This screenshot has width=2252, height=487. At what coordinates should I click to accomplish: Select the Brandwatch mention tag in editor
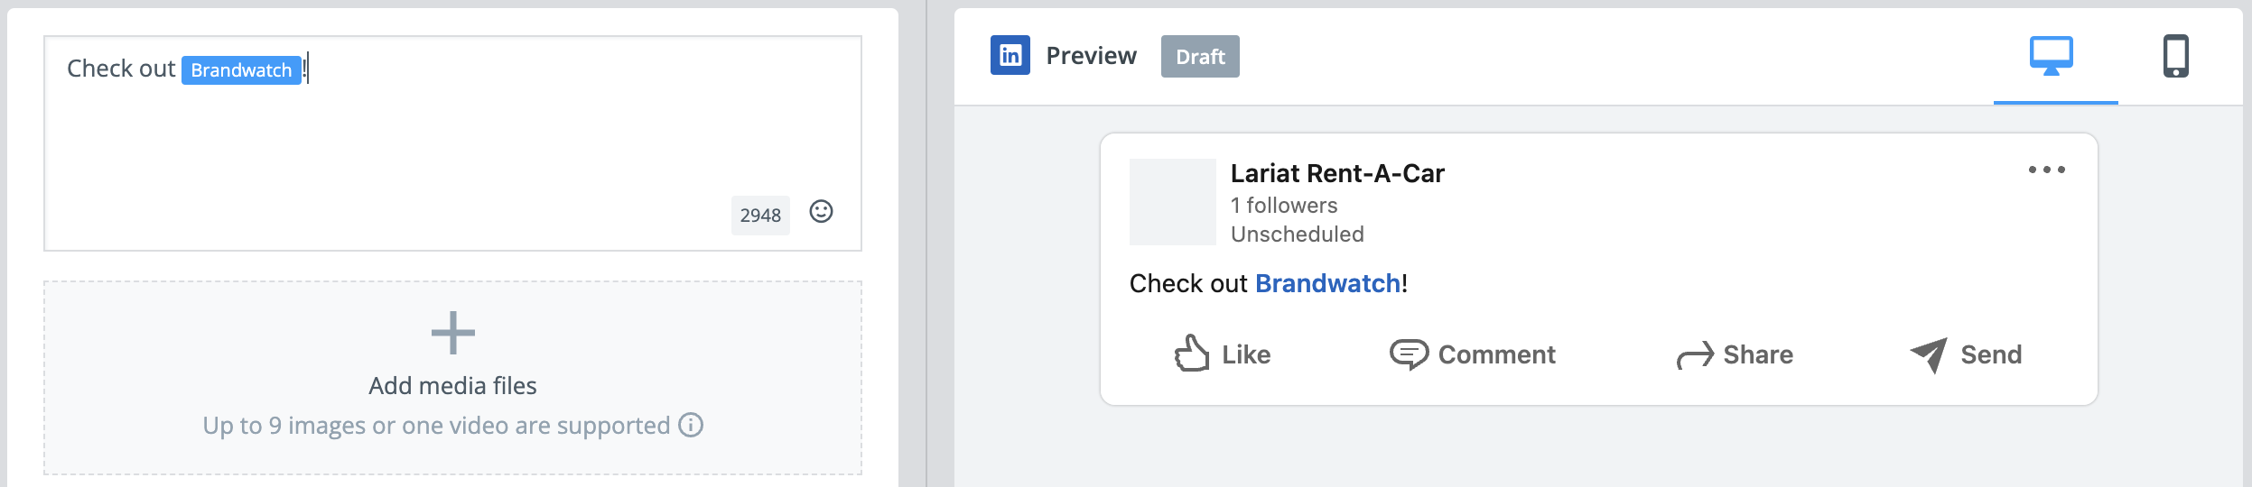(241, 70)
